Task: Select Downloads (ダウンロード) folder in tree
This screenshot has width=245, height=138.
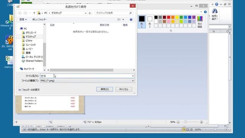Action: point(29,33)
